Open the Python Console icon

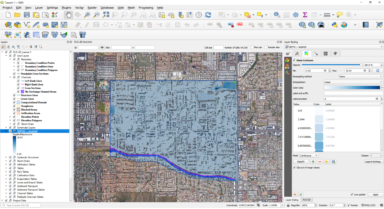pyautogui.click(x=334, y=25)
